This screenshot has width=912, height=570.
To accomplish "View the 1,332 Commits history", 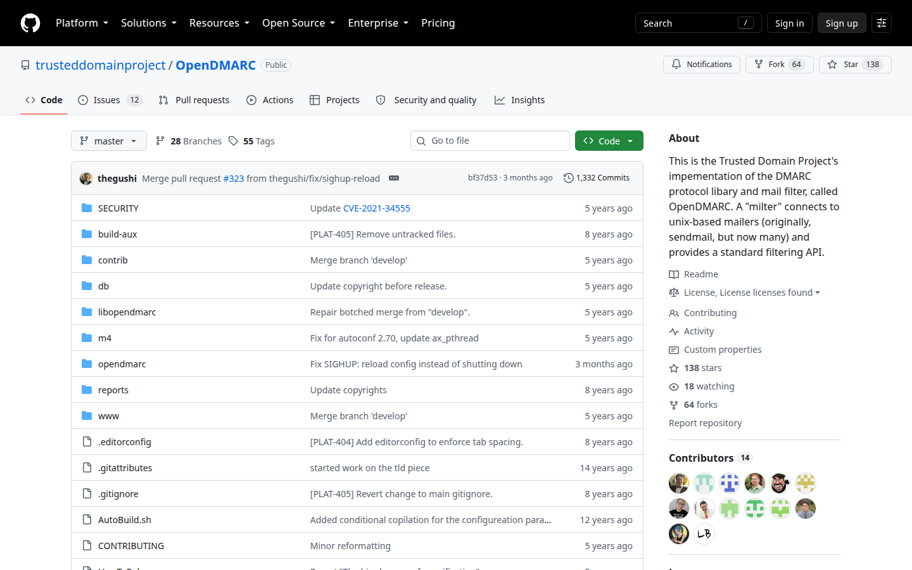I will 597,178.
